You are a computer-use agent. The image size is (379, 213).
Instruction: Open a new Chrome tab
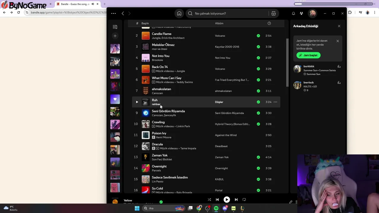104,4
